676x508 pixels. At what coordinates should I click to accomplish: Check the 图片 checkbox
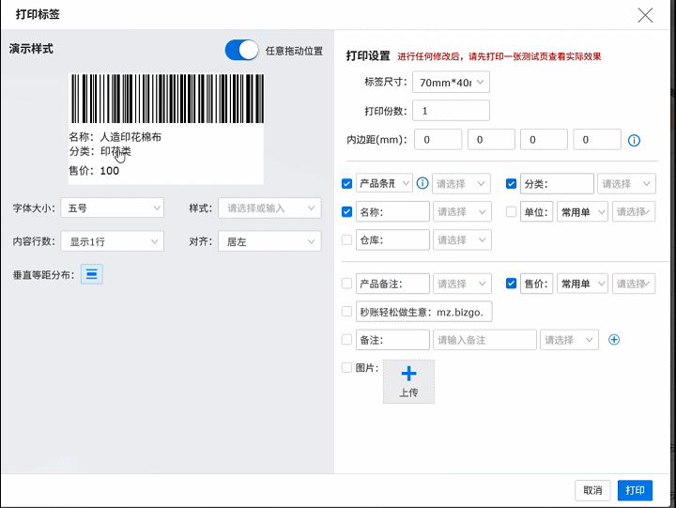coord(347,368)
